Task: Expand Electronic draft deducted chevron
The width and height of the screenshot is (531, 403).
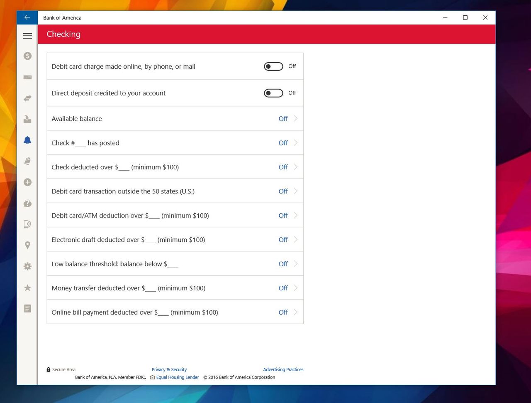Action: [x=296, y=239]
